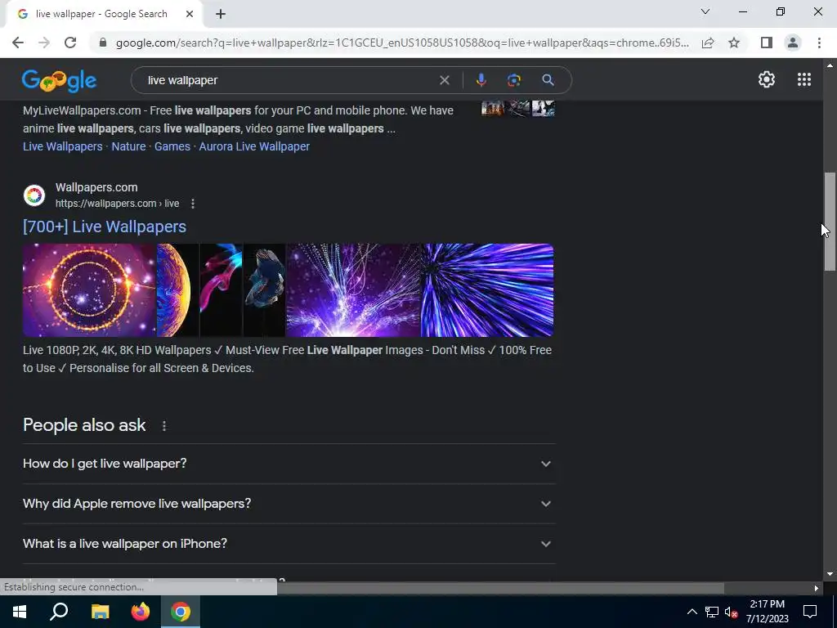The height and width of the screenshot is (628, 837).
Task: Click the address bar URL
Action: [402, 43]
